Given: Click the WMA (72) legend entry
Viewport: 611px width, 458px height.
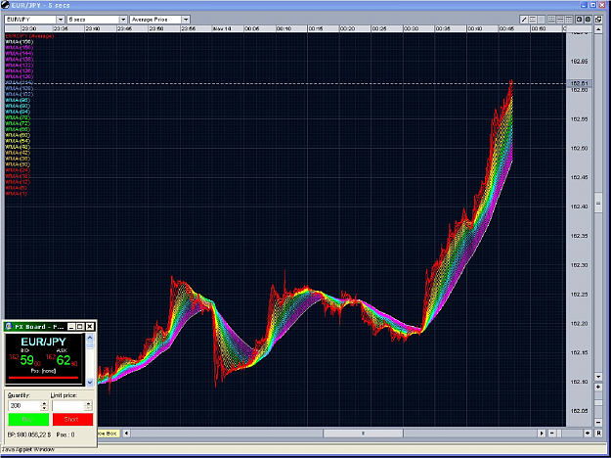Looking at the screenshot, I should 18,123.
